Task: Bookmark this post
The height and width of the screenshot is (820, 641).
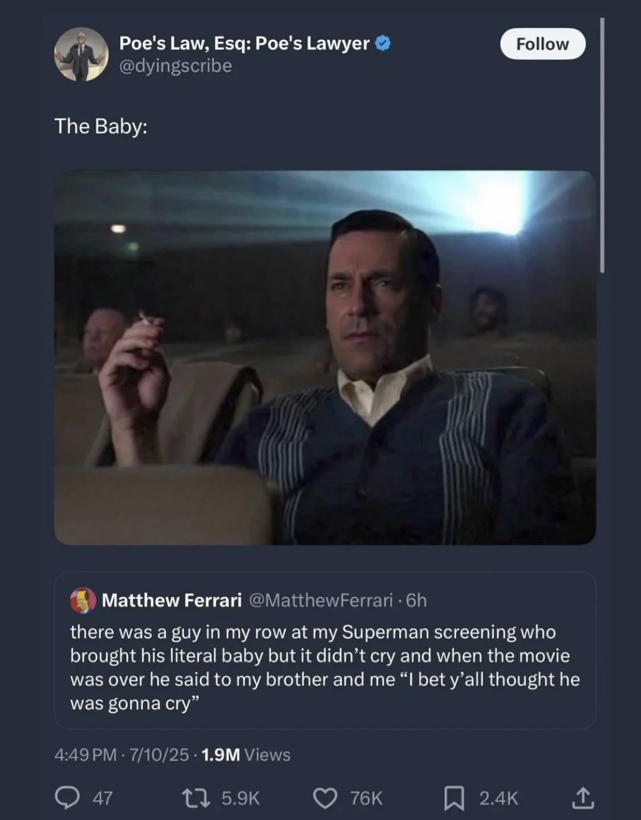Action: click(453, 798)
